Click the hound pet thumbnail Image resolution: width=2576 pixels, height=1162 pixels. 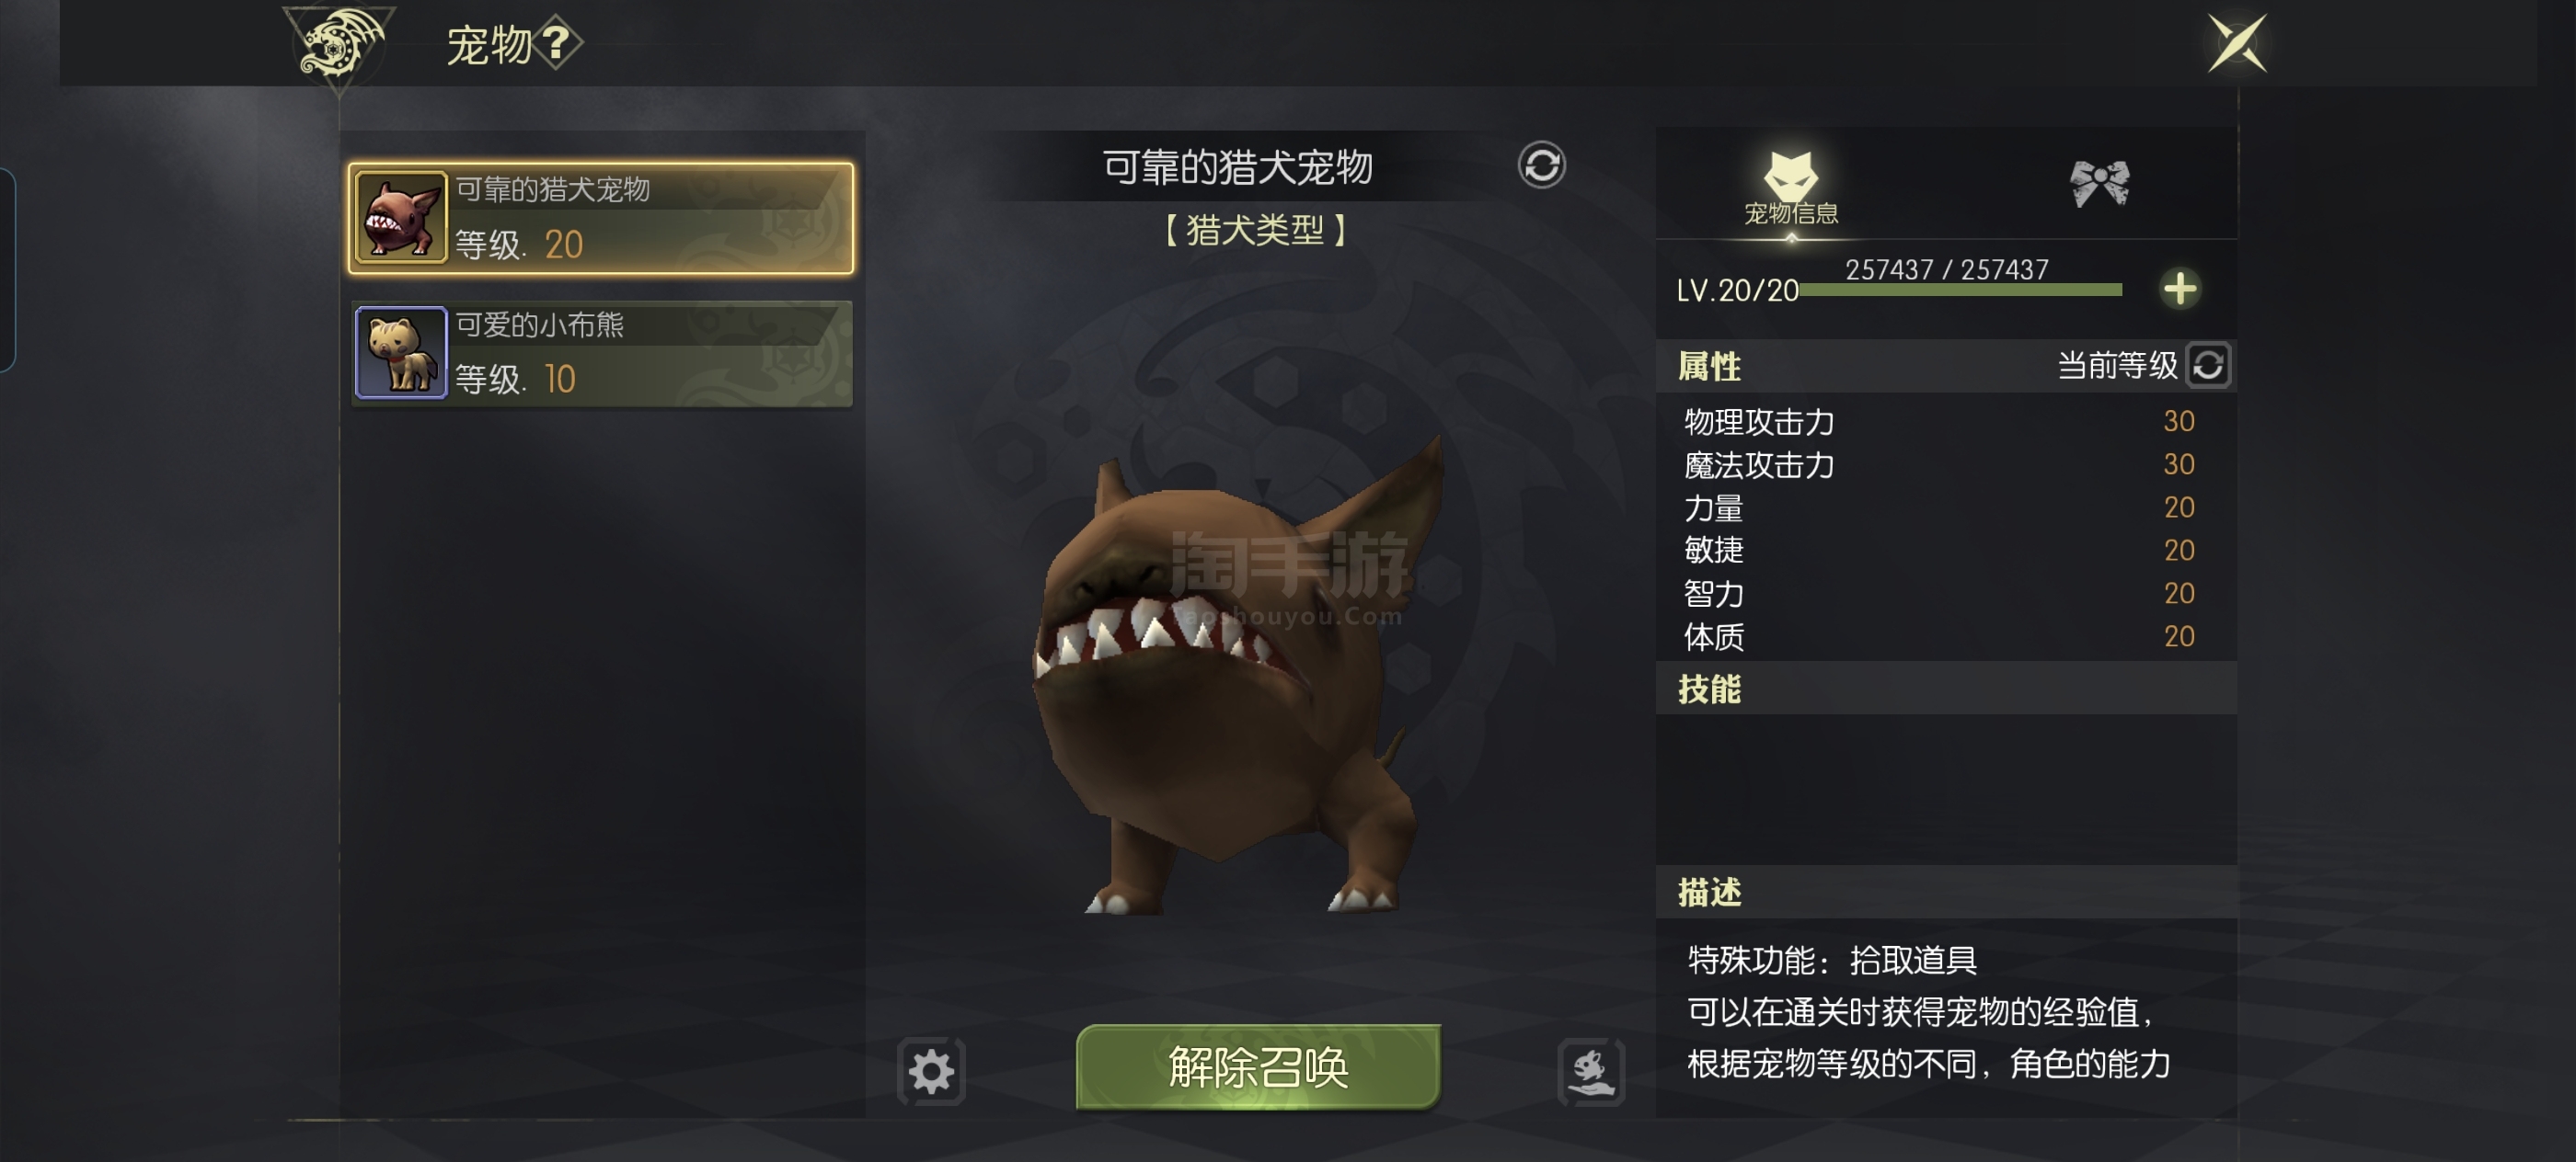400,218
